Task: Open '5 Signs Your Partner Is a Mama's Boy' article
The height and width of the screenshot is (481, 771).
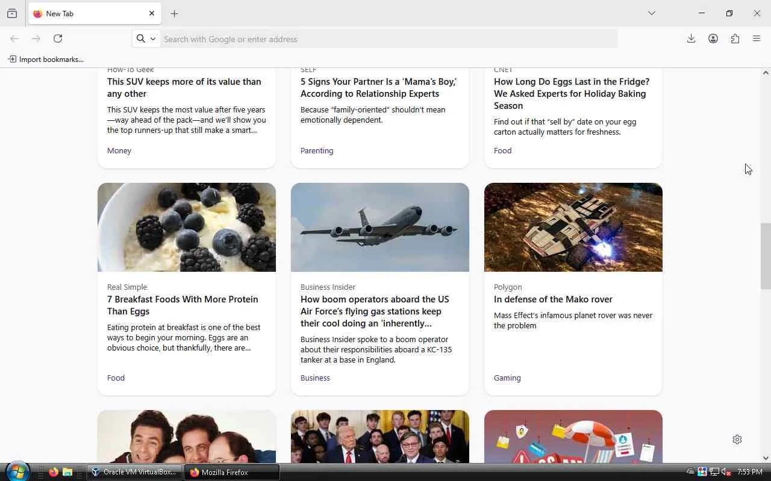Action: [x=378, y=88]
